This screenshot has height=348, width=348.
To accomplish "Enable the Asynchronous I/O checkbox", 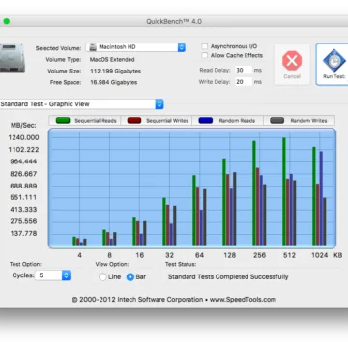I will pyautogui.click(x=204, y=46).
